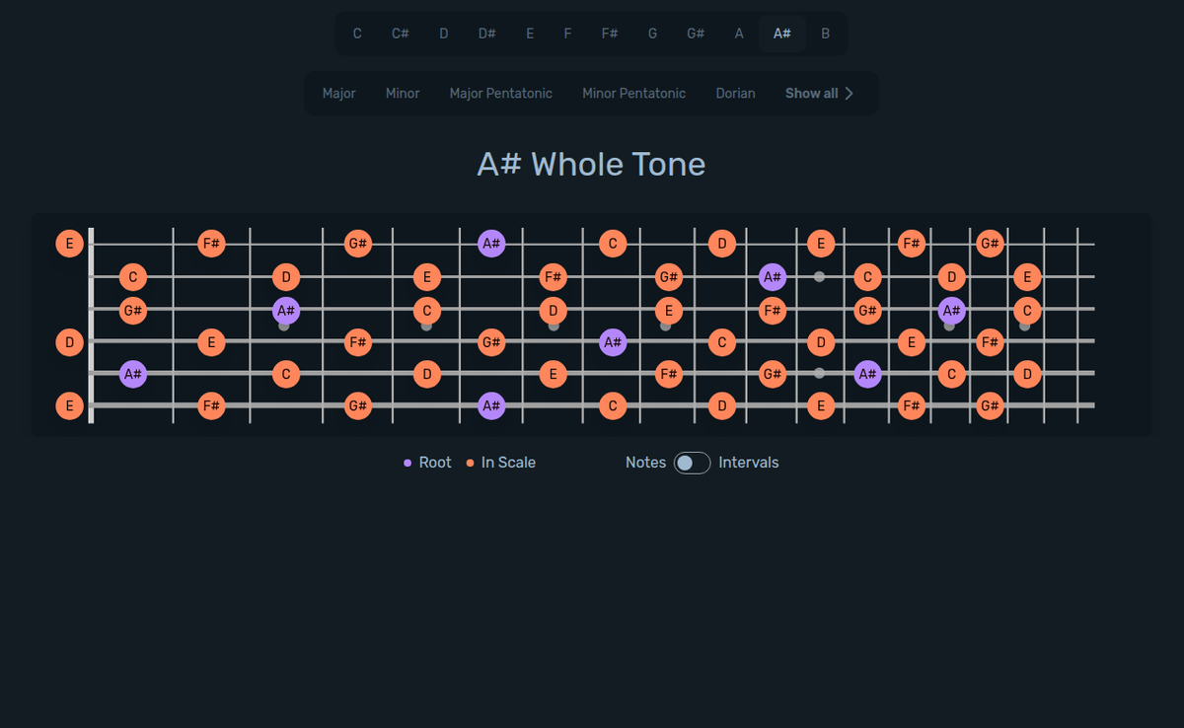Choose the Major scale option

tap(339, 93)
